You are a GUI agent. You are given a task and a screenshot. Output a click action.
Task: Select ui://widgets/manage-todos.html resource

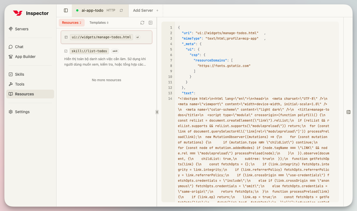(x=107, y=37)
